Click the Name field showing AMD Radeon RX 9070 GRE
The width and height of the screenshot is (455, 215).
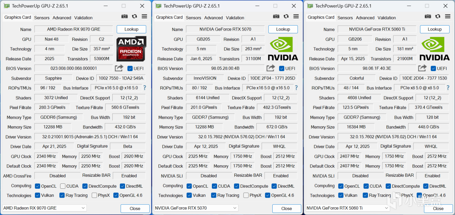[x=74, y=29]
